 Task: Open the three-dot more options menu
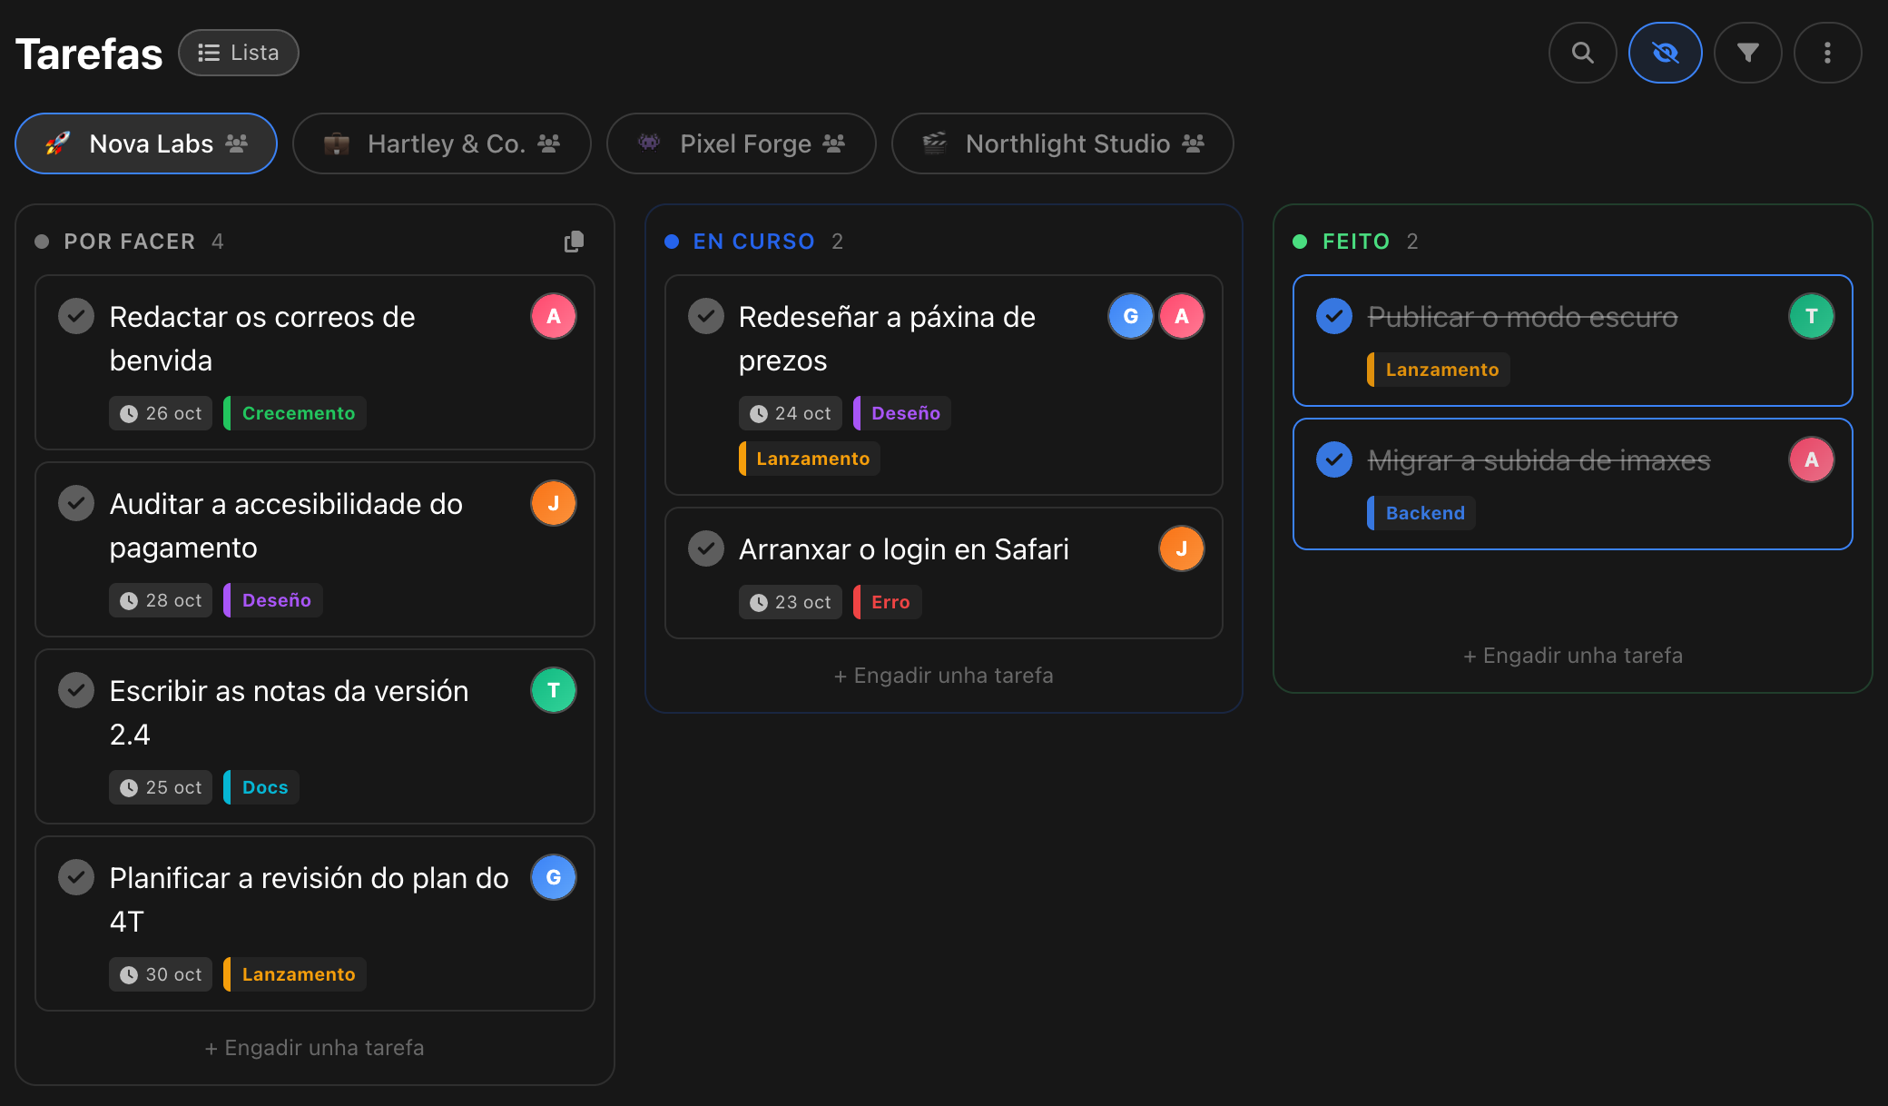(1827, 53)
